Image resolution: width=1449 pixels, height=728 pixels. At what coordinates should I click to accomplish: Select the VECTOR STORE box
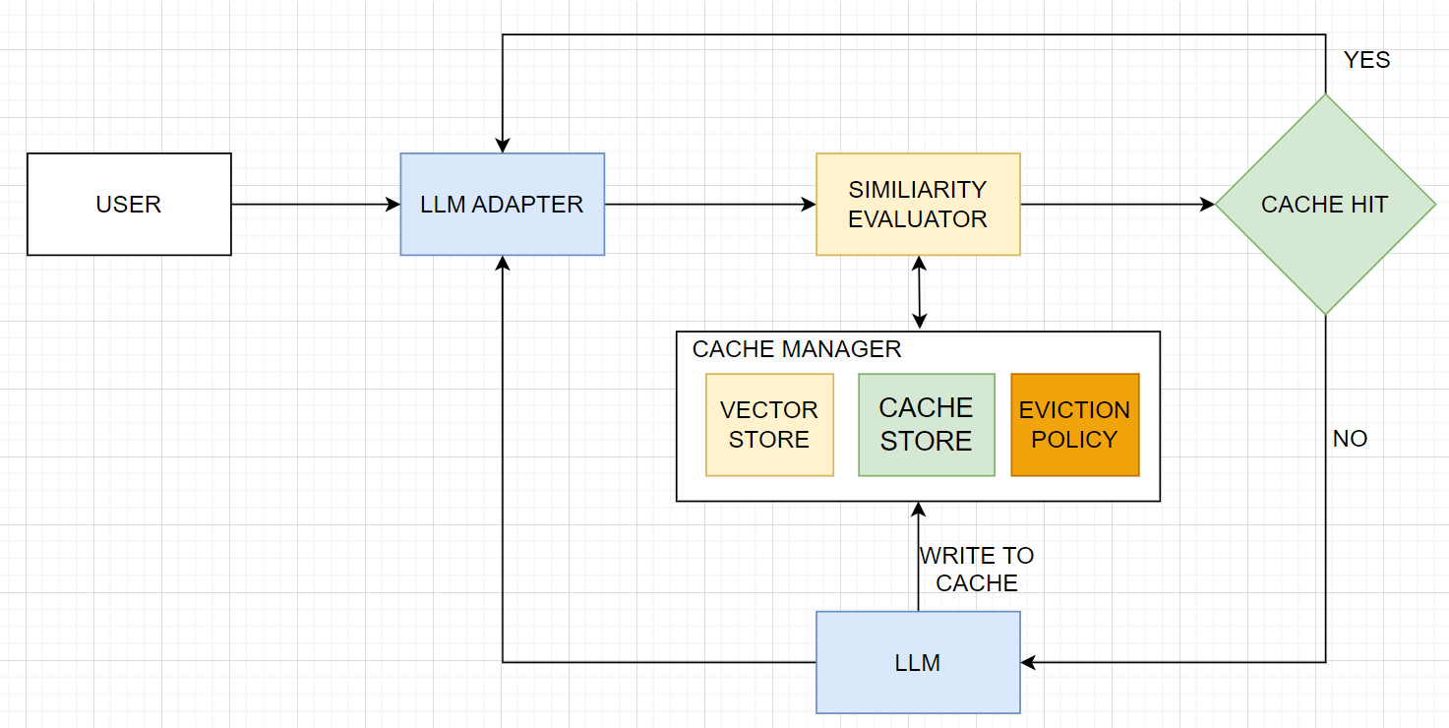click(x=769, y=425)
